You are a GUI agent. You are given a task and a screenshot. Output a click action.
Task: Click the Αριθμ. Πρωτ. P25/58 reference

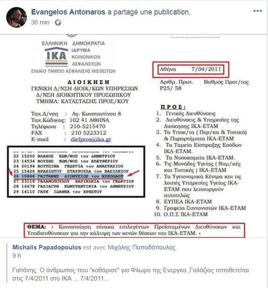click(176, 85)
